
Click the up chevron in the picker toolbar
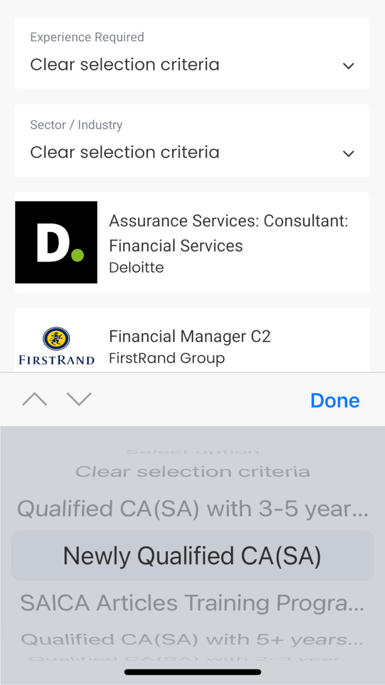(34, 399)
